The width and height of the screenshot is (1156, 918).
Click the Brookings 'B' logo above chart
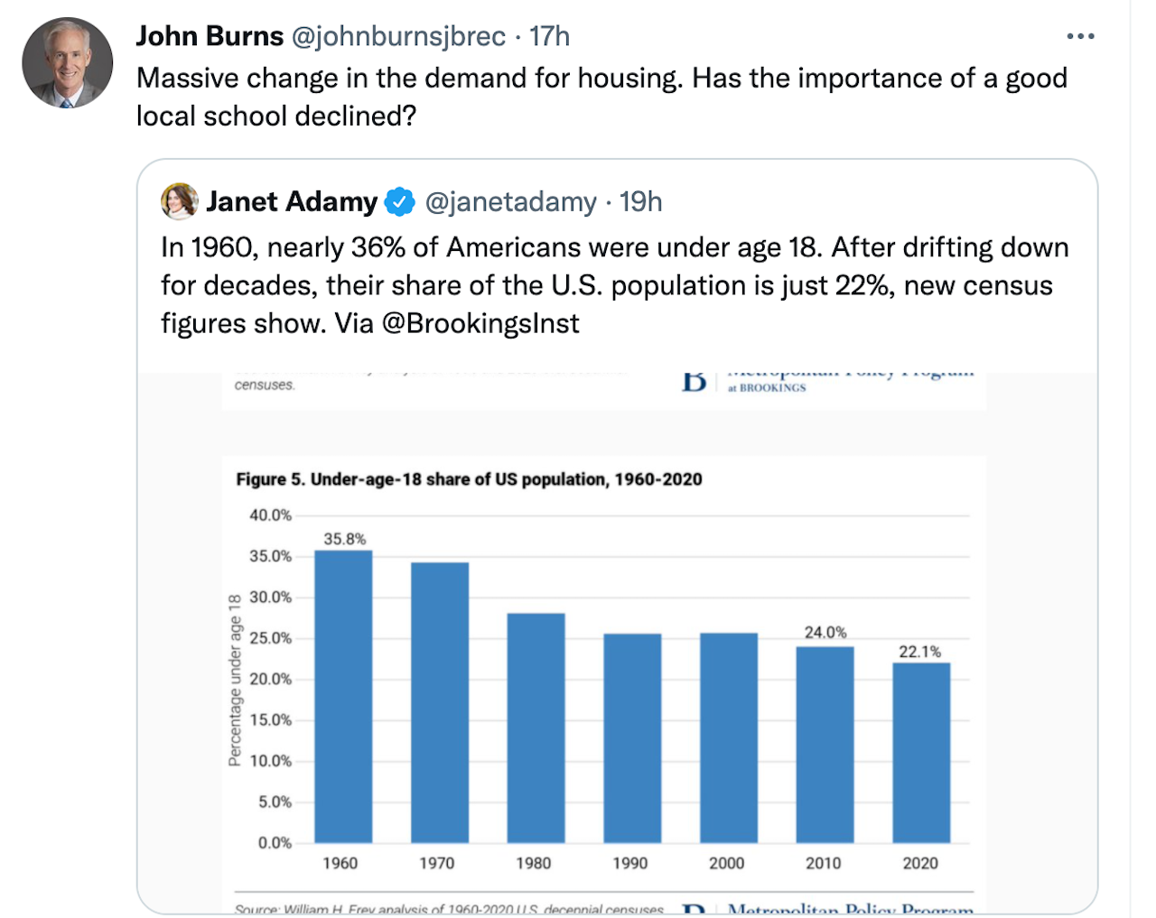(695, 383)
